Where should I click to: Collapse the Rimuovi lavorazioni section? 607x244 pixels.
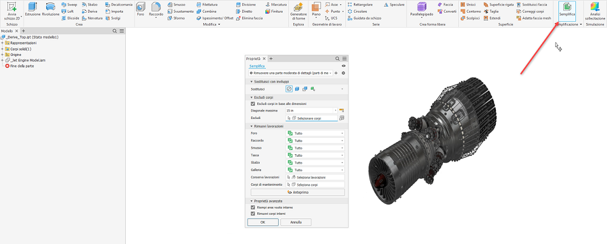(251, 126)
